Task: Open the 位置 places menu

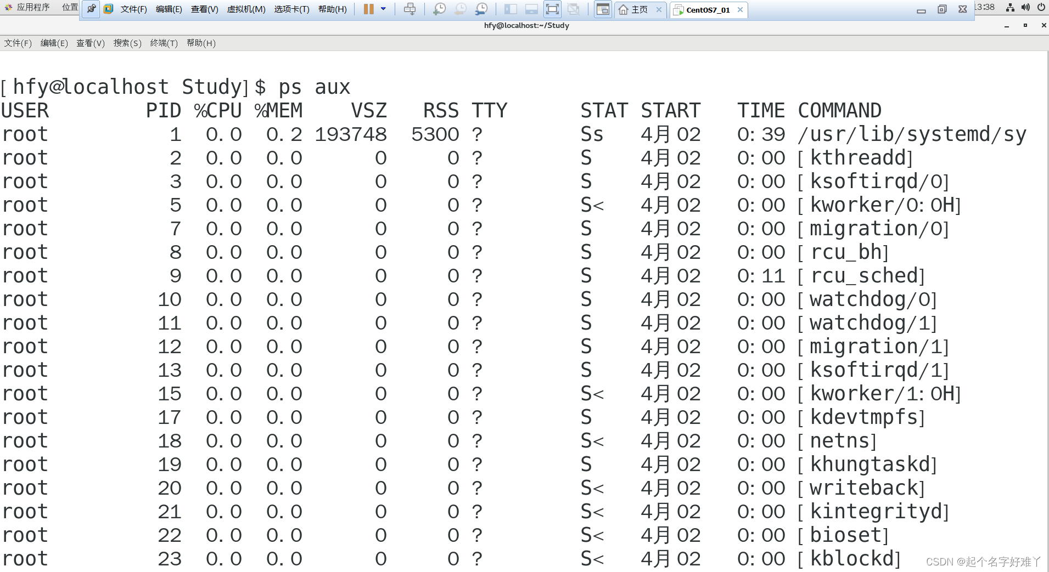Action: click(x=70, y=7)
